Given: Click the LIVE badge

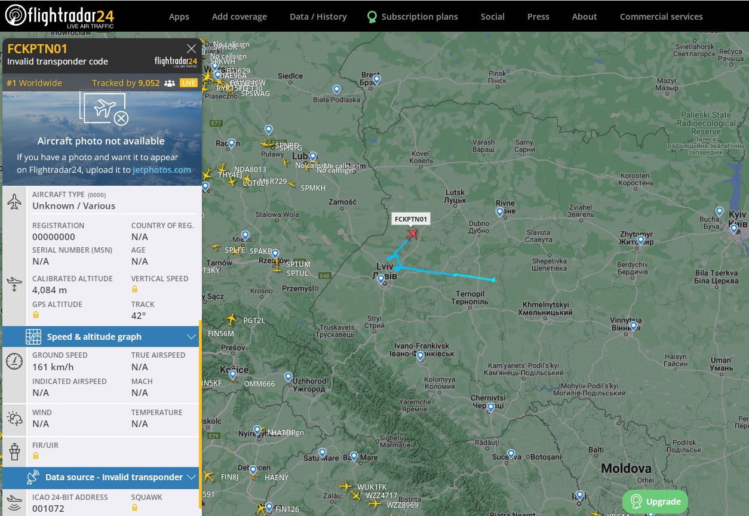Looking at the screenshot, I should click(x=189, y=83).
